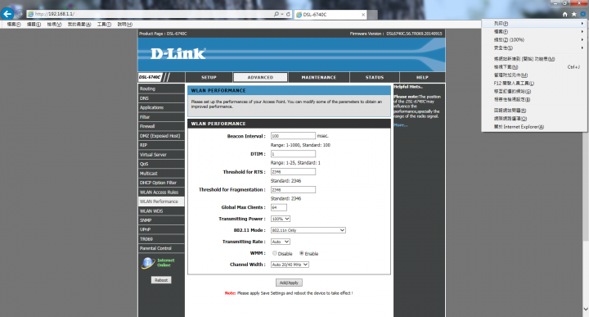Click the search magnifier in address bar
The image size is (589, 317).
coord(277,14)
